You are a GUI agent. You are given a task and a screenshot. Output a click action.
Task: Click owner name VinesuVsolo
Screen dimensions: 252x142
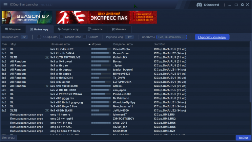coord(121,49)
